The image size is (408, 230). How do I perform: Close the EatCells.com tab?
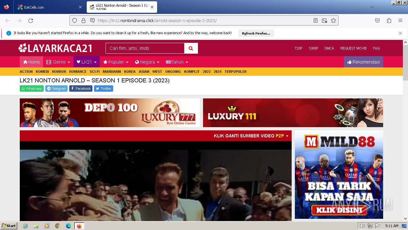coord(80,7)
